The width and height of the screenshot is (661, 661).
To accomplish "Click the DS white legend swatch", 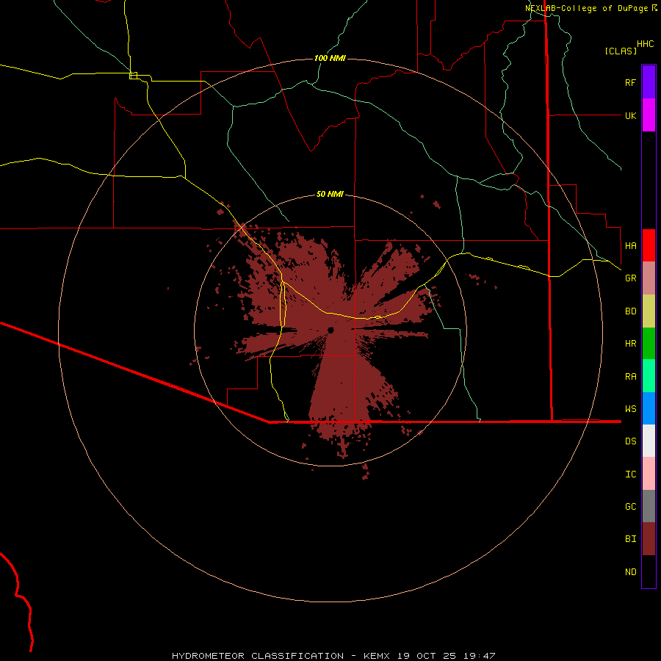I will click(x=649, y=441).
